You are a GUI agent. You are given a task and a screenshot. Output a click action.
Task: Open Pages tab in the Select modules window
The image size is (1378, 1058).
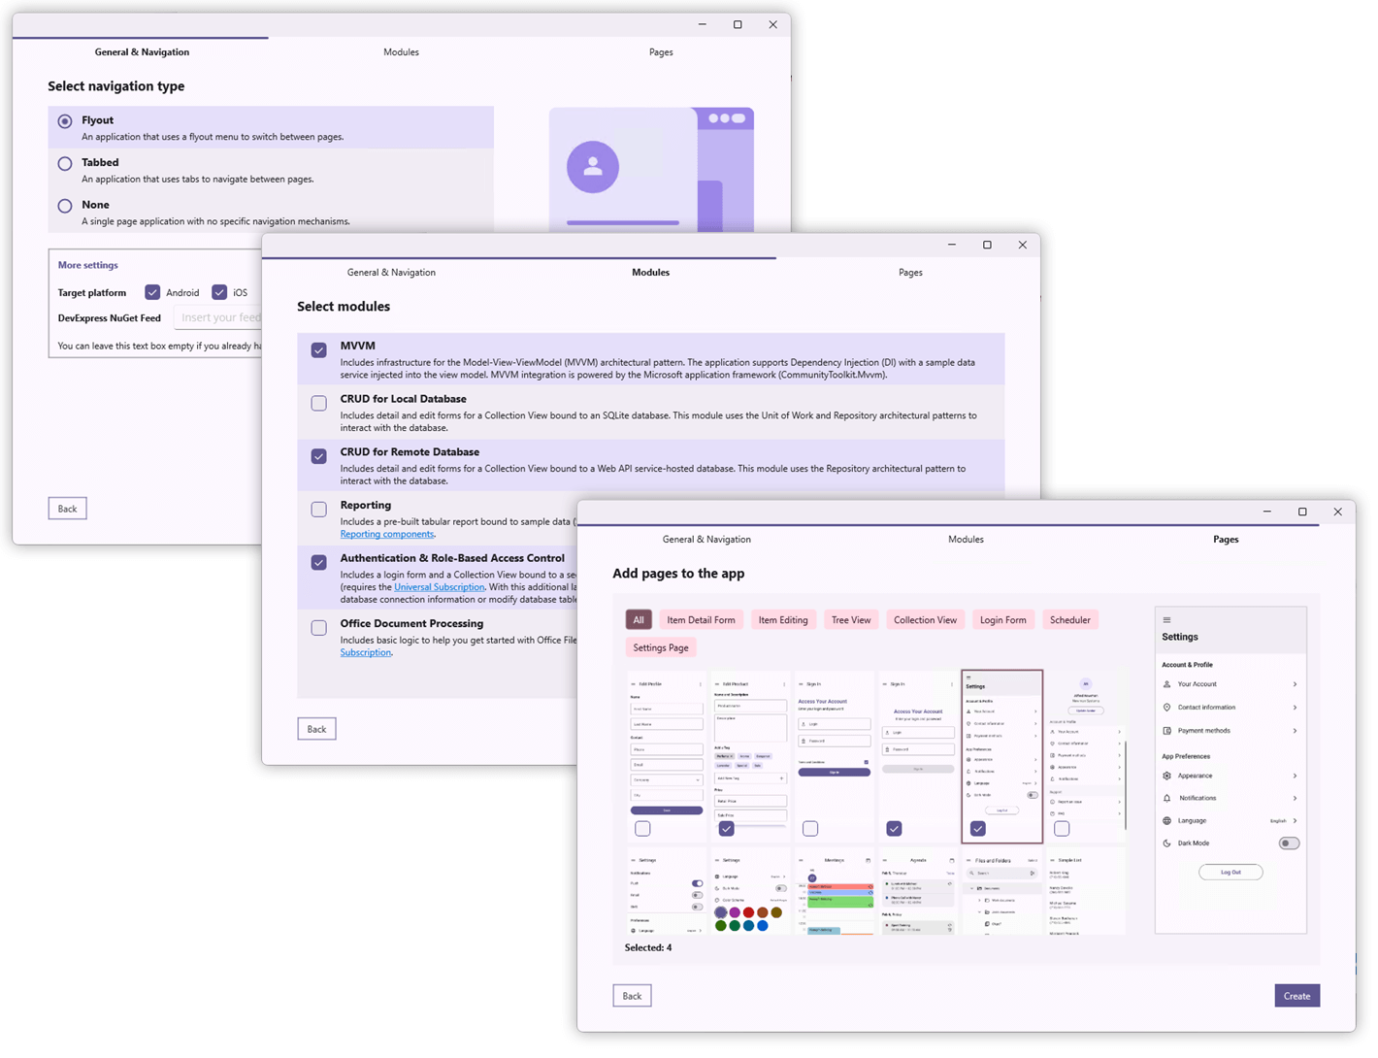(910, 273)
